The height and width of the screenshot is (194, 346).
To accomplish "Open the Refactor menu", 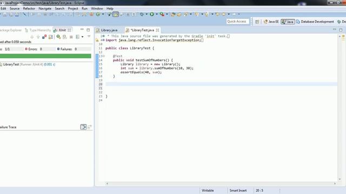I will 29,9.
